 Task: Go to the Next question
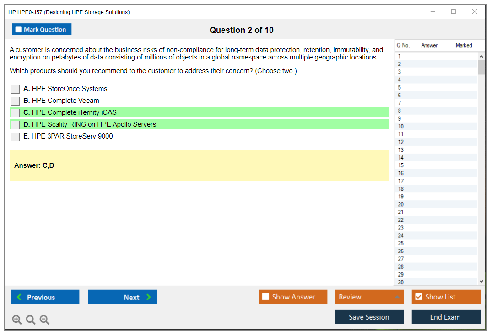tap(122, 297)
